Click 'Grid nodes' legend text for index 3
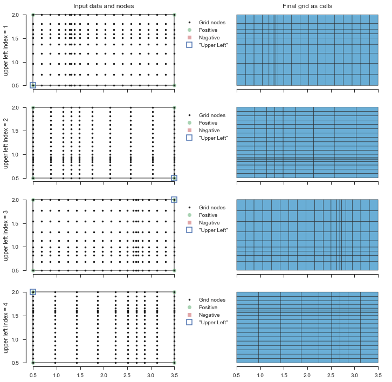 coord(212,208)
